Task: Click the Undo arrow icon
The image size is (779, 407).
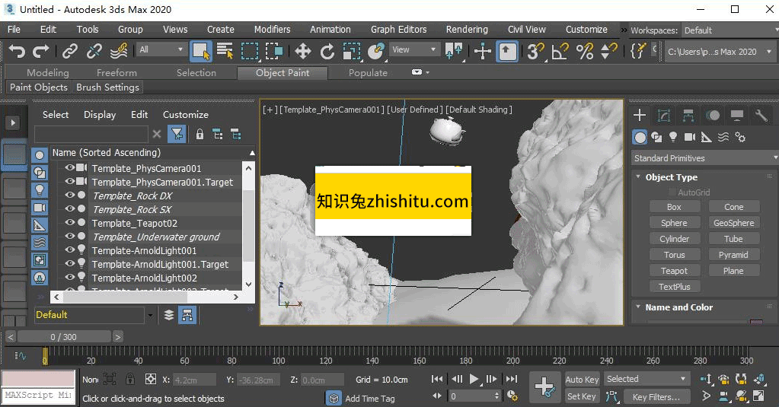Action: pyautogui.click(x=18, y=51)
